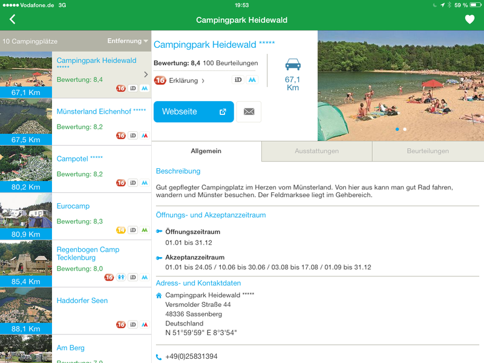Tap the yellow 14 badge on Eurocamp
Screen dimensions: 484x363
(x=121, y=230)
